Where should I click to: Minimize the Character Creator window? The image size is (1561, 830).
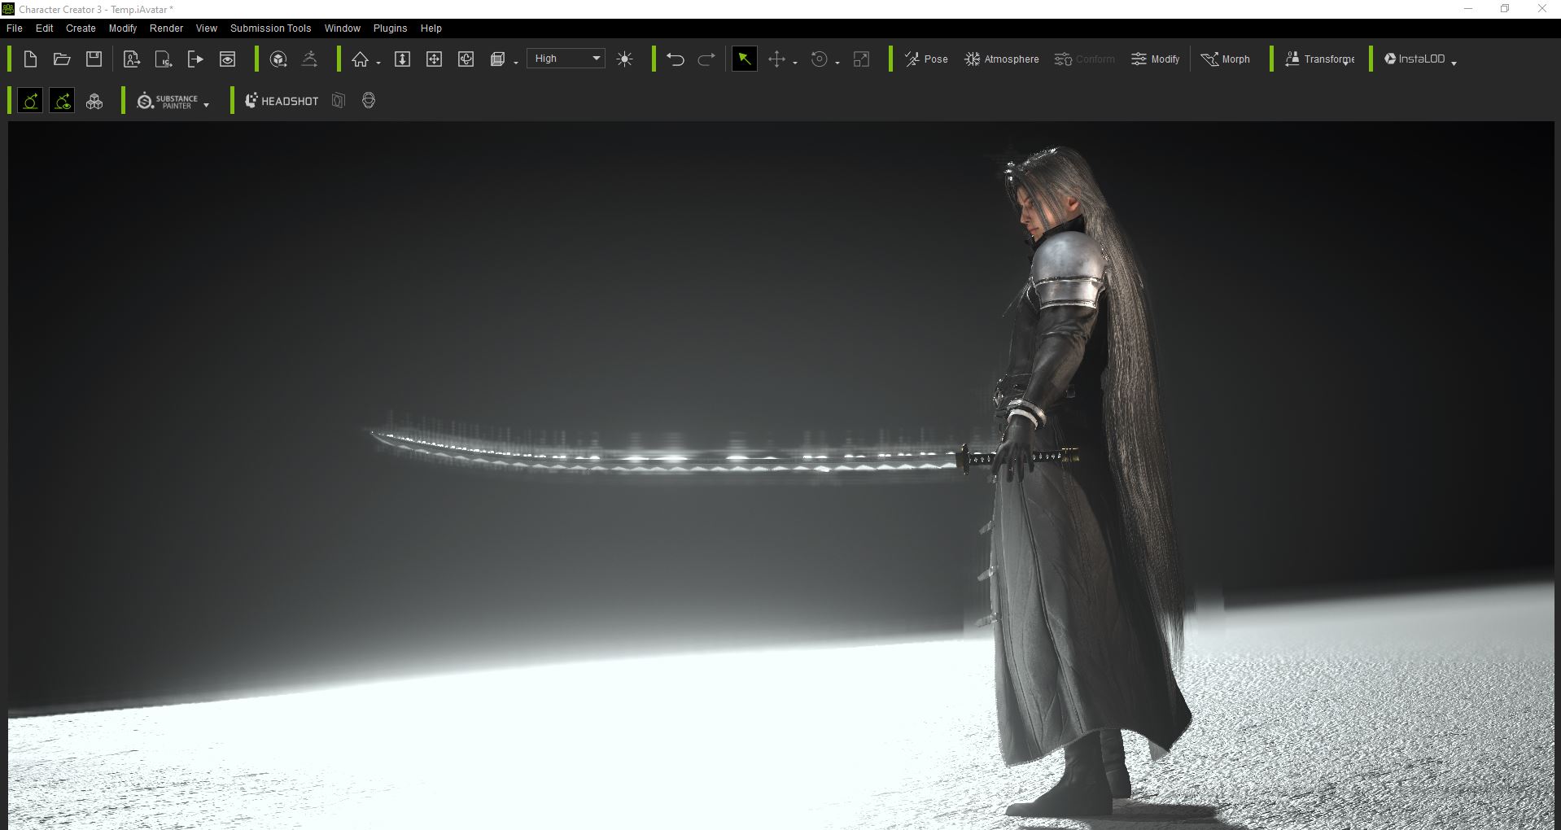(x=1468, y=9)
